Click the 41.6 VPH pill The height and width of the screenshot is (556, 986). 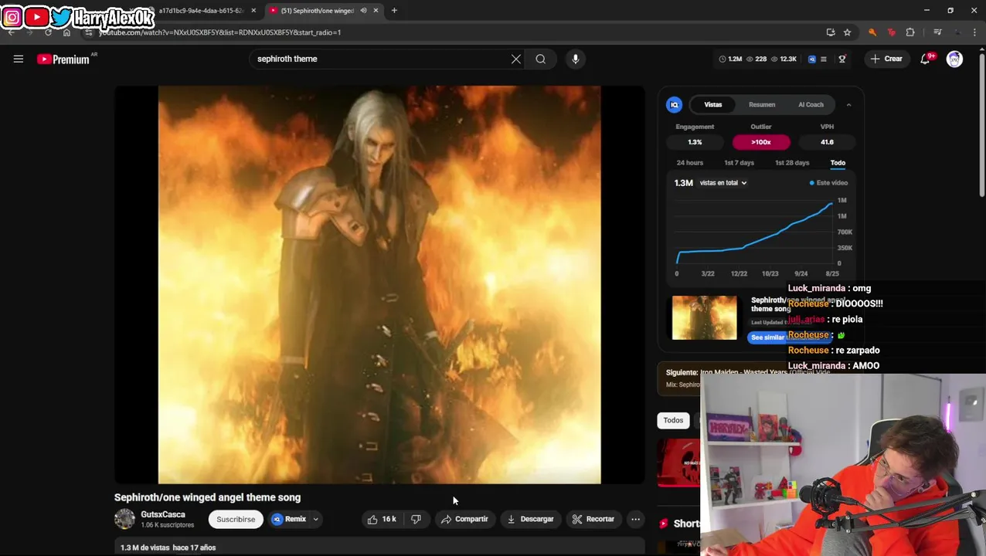(827, 142)
